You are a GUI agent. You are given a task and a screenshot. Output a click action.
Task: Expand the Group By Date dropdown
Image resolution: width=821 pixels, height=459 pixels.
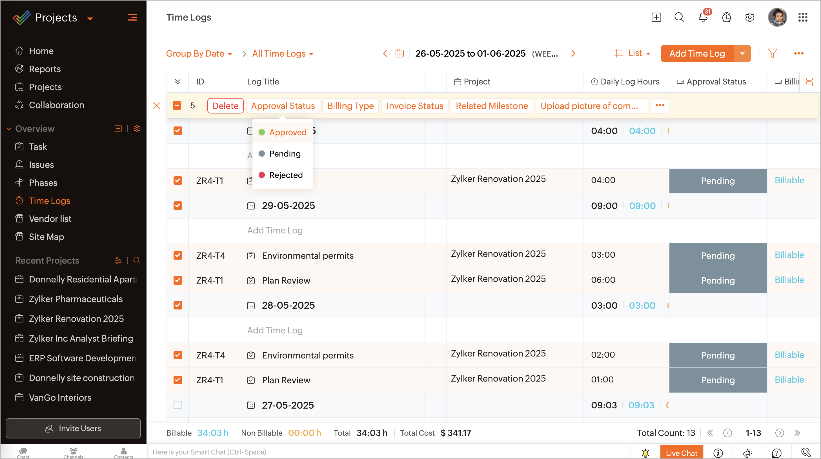coord(199,54)
